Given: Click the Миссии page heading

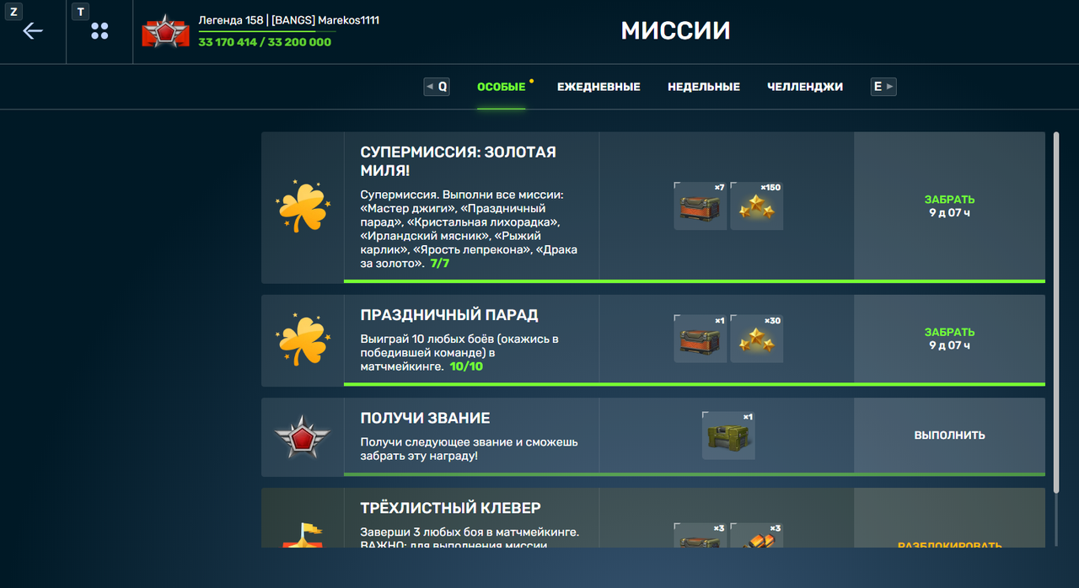Looking at the screenshot, I should (675, 31).
